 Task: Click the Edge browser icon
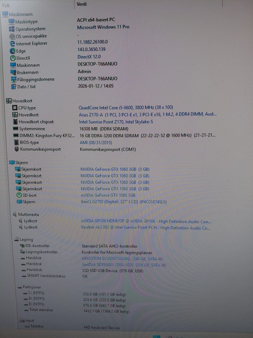13,51
